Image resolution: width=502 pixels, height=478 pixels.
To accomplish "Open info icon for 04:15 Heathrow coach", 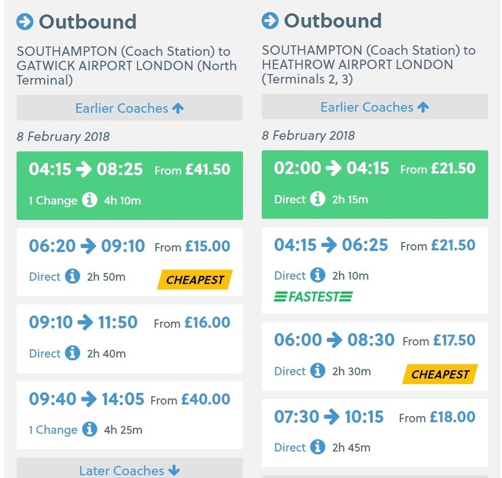I will click(x=317, y=275).
